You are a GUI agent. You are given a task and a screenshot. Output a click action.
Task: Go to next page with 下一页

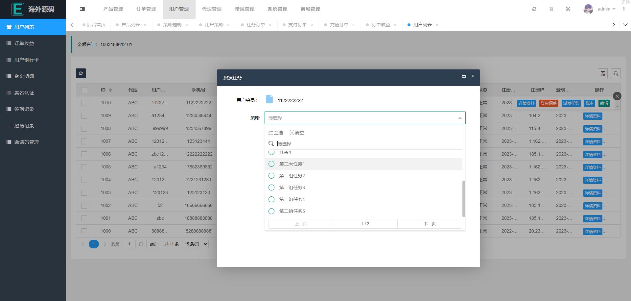(429, 224)
